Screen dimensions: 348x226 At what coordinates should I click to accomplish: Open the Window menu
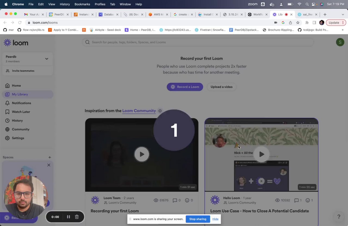pos(125,4)
